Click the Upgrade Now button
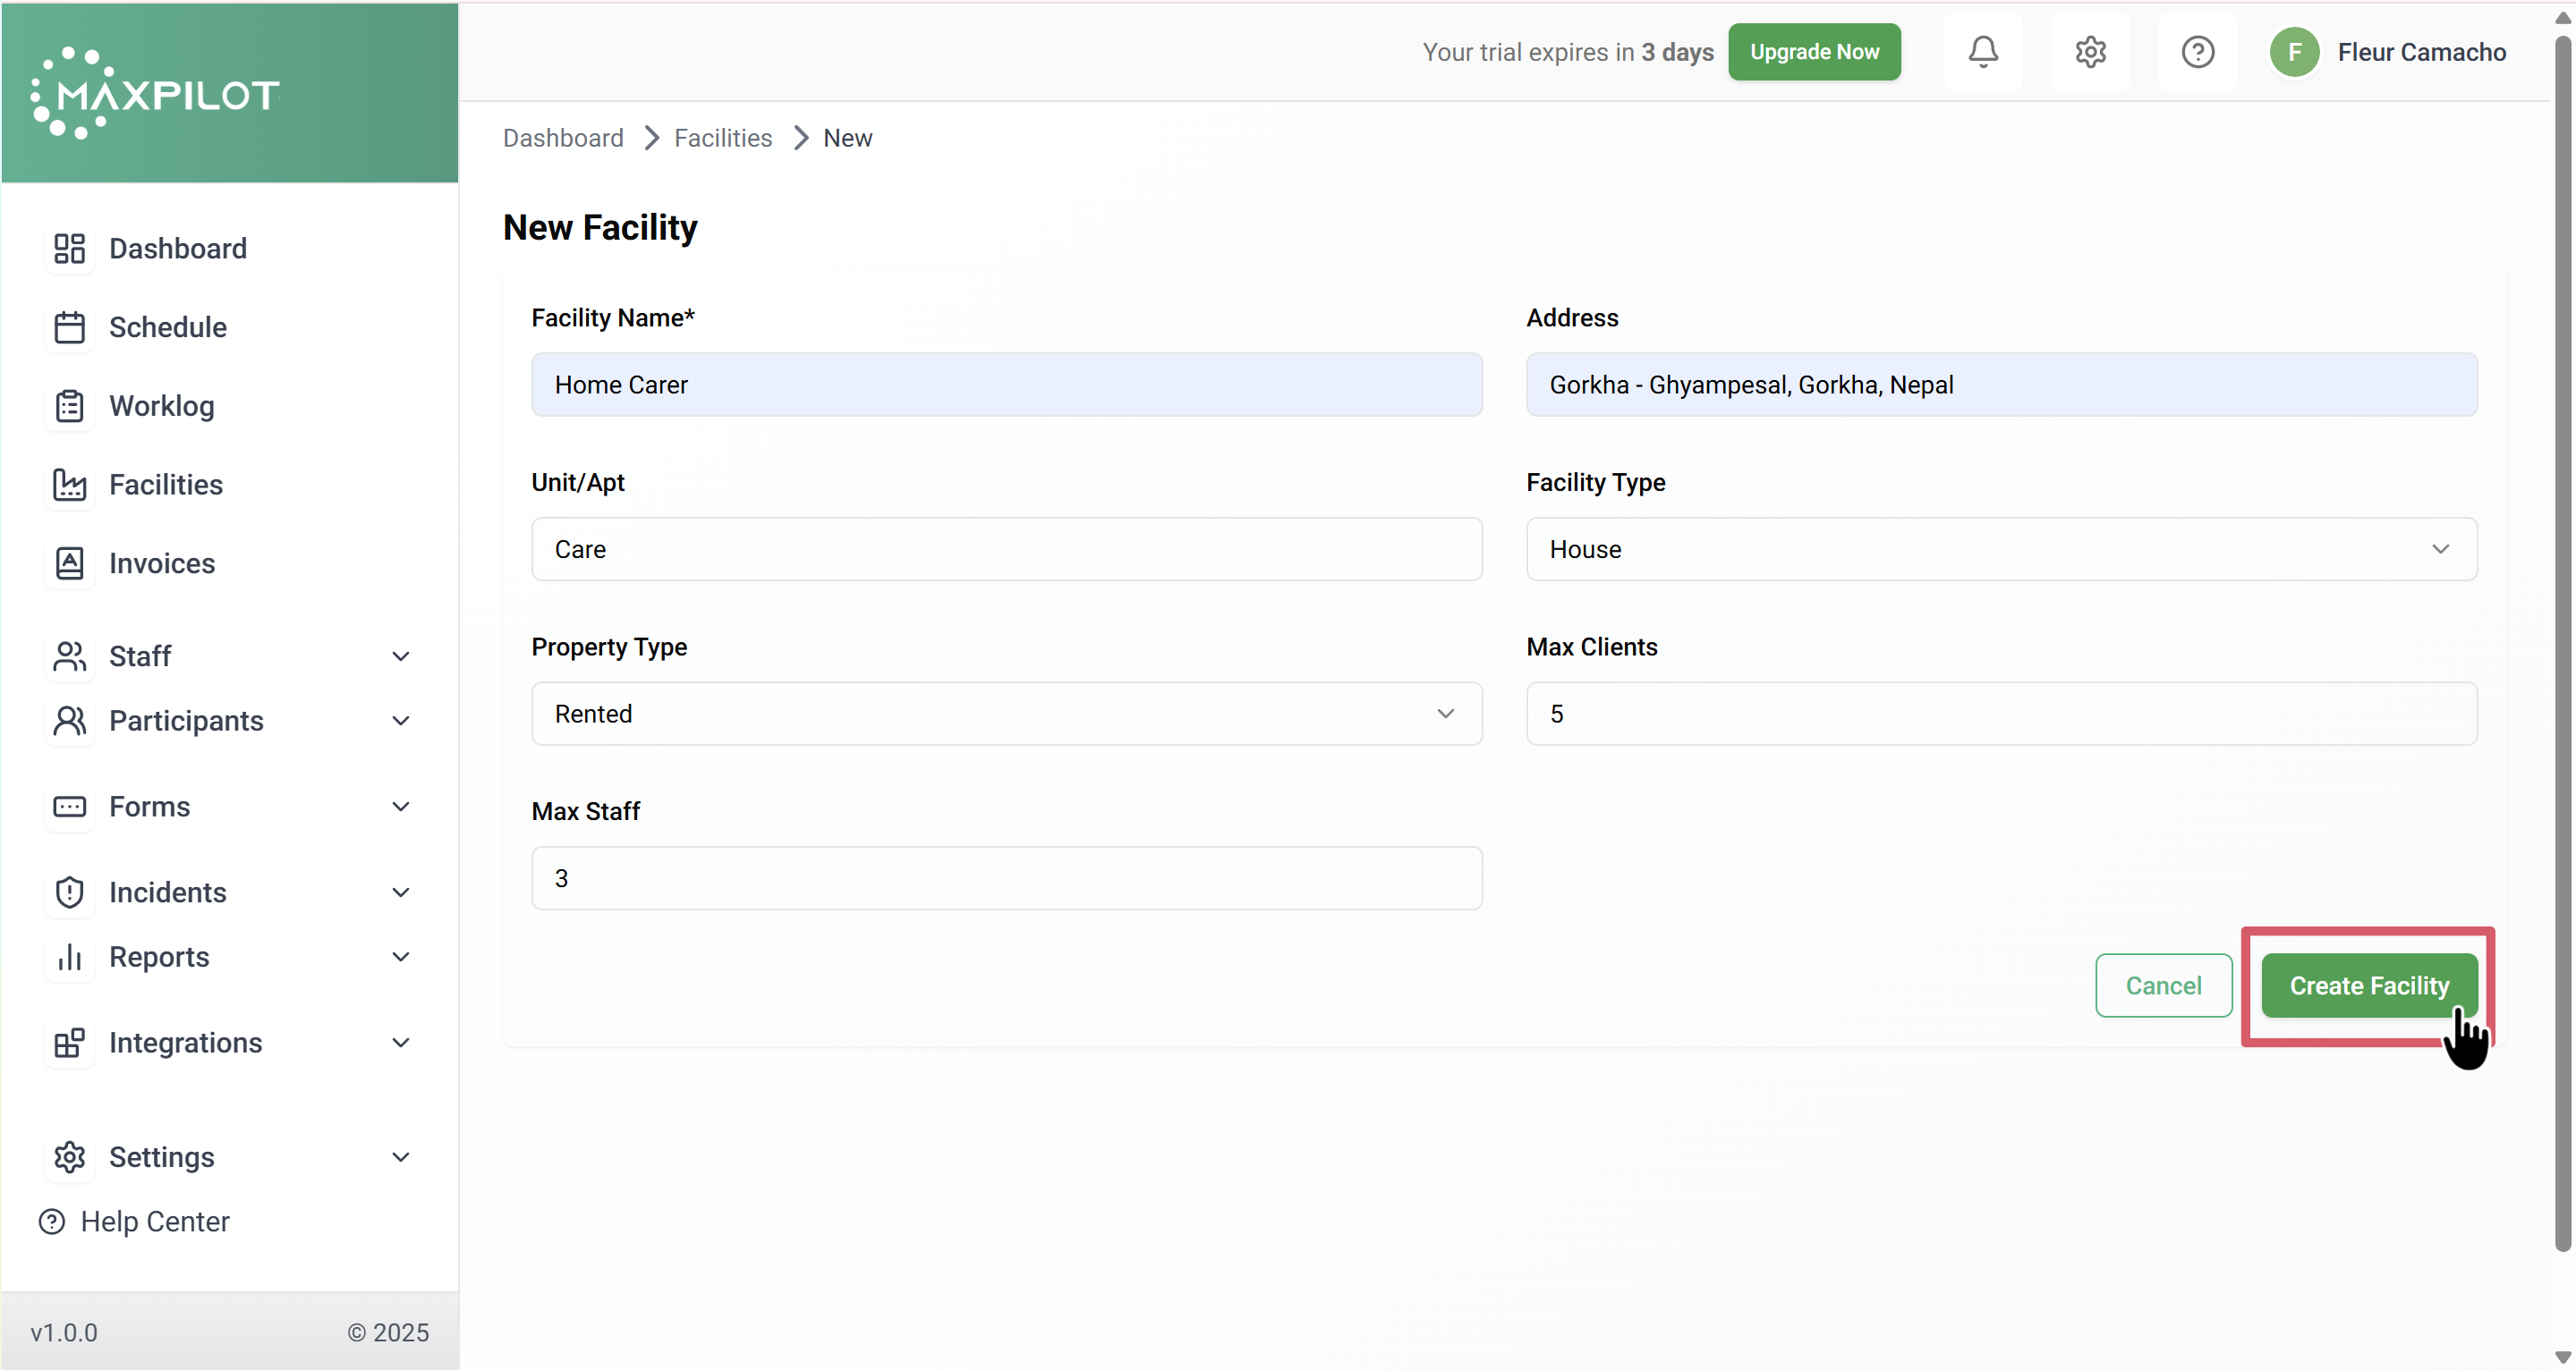 [x=1813, y=52]
